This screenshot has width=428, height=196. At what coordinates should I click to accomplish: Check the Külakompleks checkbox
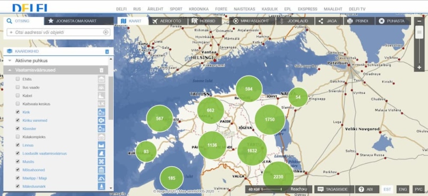tap(18, 137)
